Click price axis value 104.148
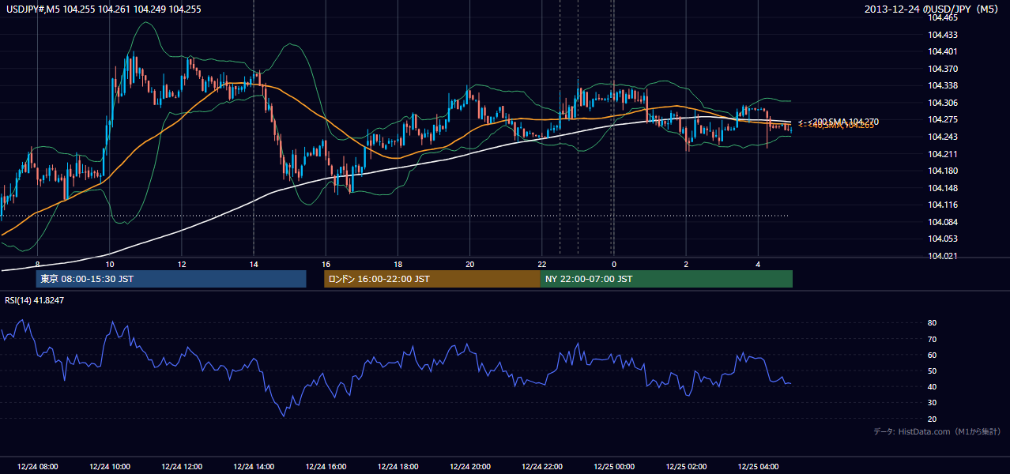 pyautogui.click(x=943, y=187)
